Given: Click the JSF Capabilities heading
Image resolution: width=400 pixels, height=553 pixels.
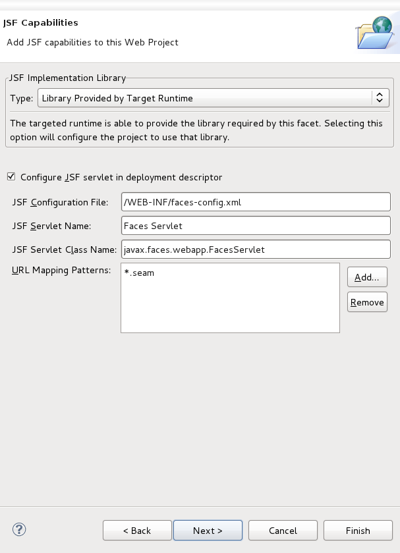Looking at the screenshot, I should click(x=41, y=22).
